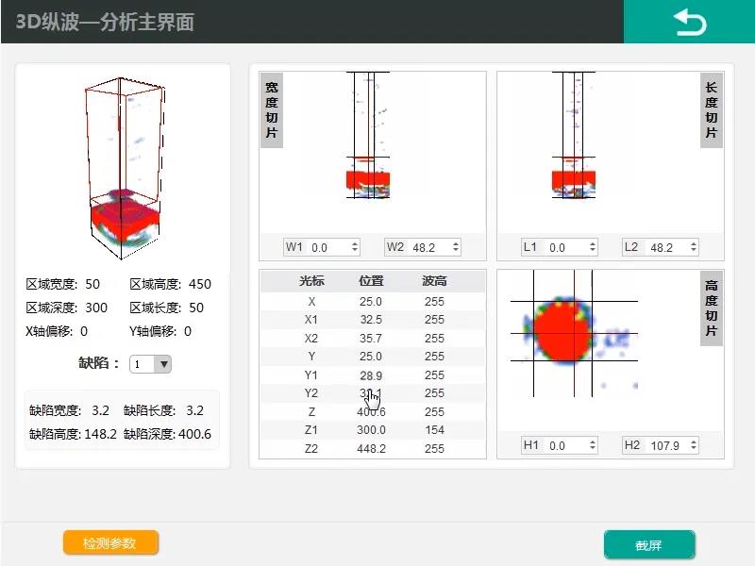Screen dimensions: 755x566
Task: Click the back arrow icon
Action: [689, 23]
